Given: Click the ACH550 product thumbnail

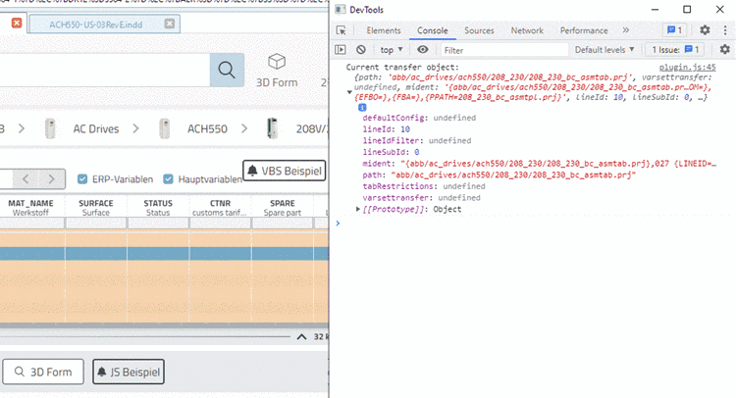Looking at the screenshot, I should (x=164, y=129).
